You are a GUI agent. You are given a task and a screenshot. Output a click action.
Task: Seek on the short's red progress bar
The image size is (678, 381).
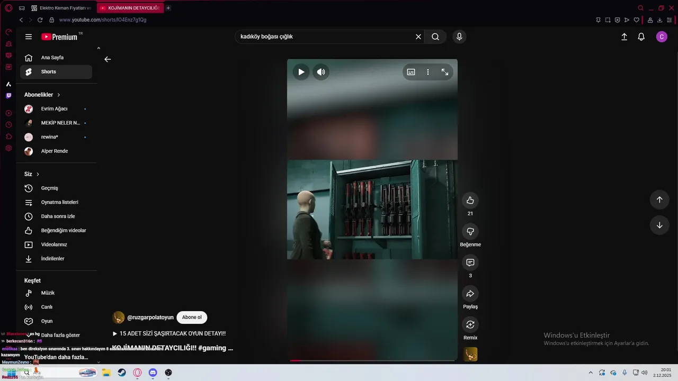point(372,360)
